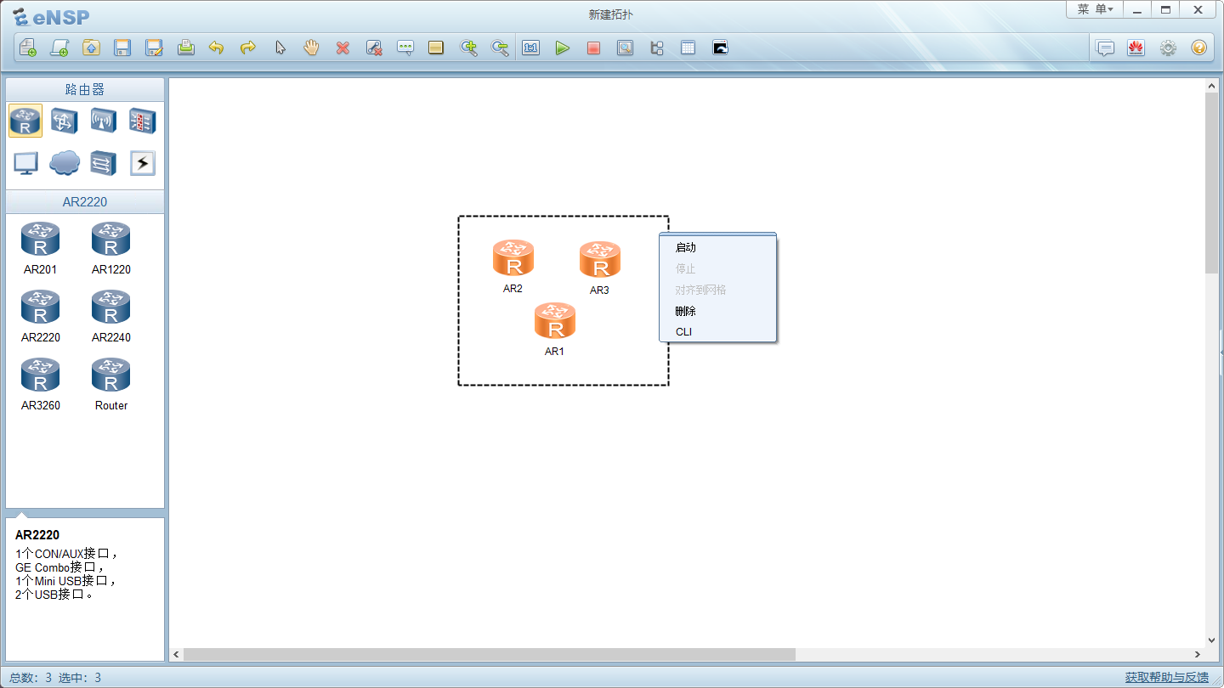Click the broom delete-all-connections icon
This screenshot has width=1224, height=688.
[374, 48]
